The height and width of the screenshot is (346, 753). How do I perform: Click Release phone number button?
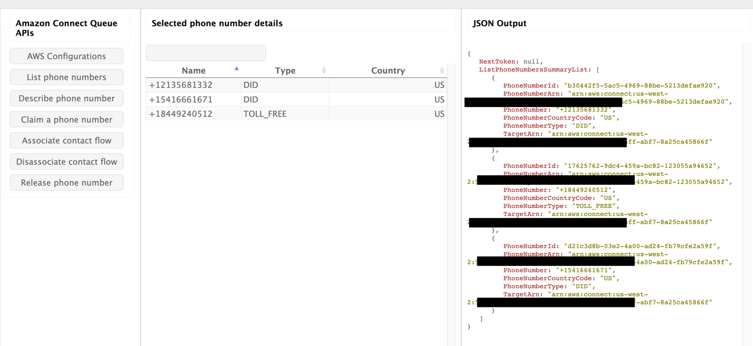click(66, 183)
